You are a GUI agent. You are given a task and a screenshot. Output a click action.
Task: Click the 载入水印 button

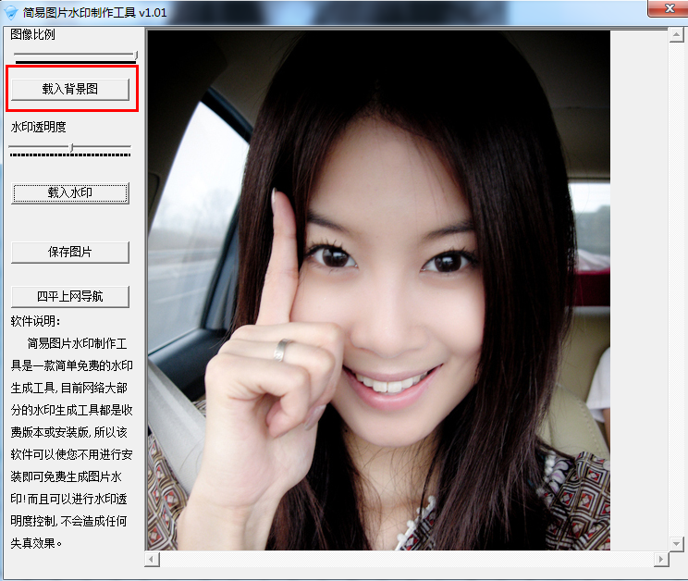click(70, 193)
